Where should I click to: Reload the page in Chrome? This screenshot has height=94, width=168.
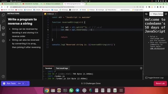pyautogui.click(x=8, y=7)
